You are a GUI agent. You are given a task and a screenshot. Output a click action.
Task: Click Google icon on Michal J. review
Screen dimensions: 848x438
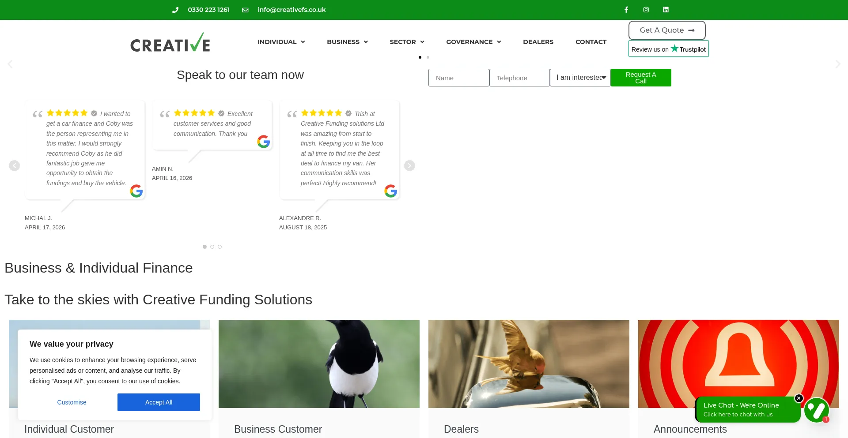(x=136, y=191)
